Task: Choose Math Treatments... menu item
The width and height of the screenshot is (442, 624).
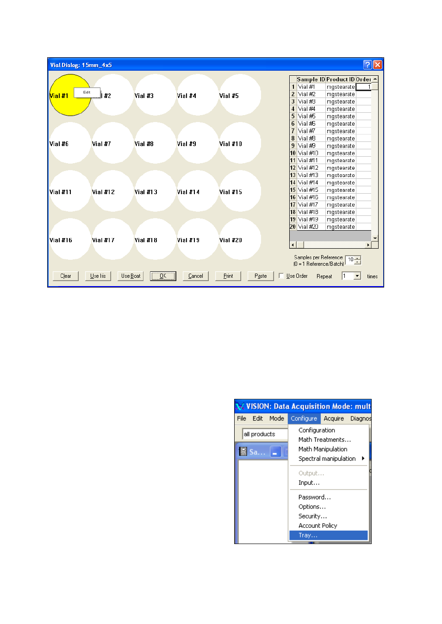Action: (x=328, y=440)
